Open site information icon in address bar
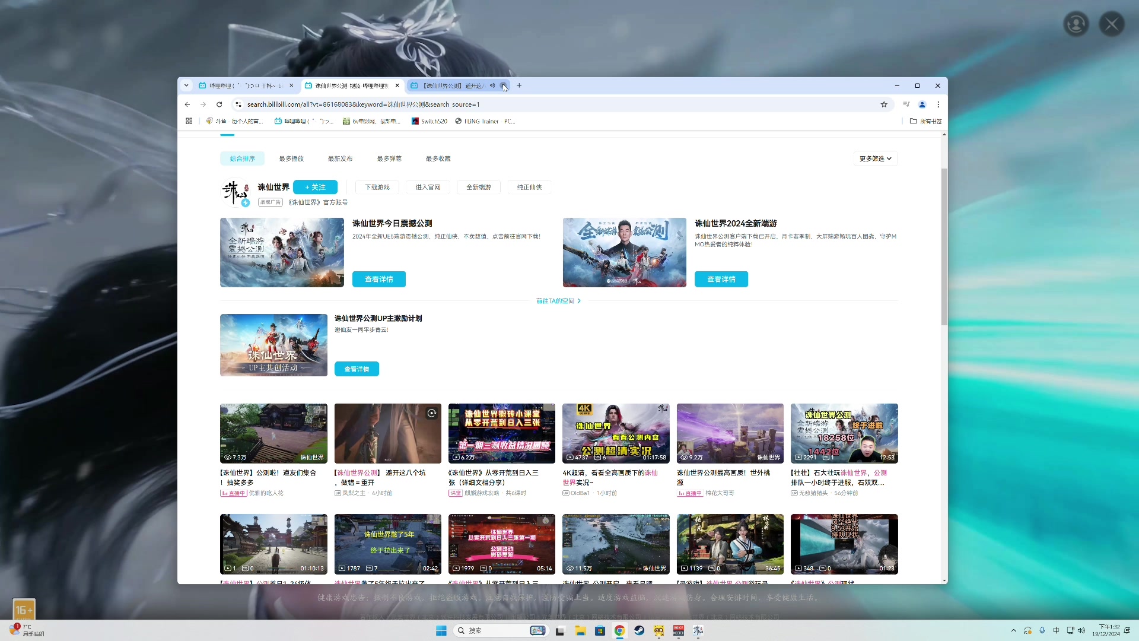Viewport: 1139px width, 641px height. (238, 104)
